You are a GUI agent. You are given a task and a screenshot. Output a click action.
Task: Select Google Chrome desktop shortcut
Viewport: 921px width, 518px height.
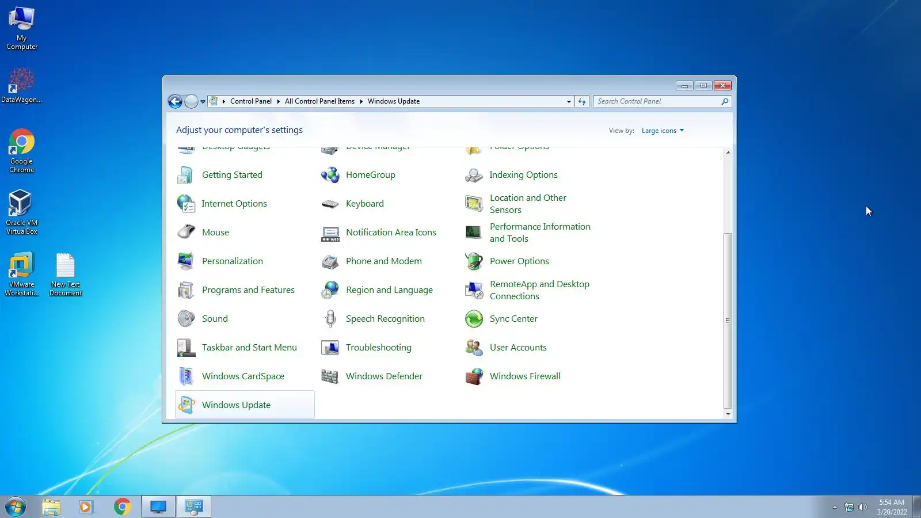(x=22, y=151)
